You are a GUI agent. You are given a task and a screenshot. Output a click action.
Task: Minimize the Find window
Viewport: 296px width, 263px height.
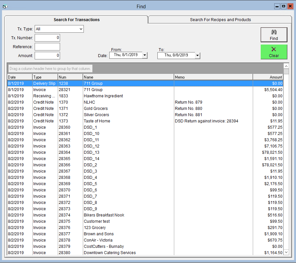[277, 6]
